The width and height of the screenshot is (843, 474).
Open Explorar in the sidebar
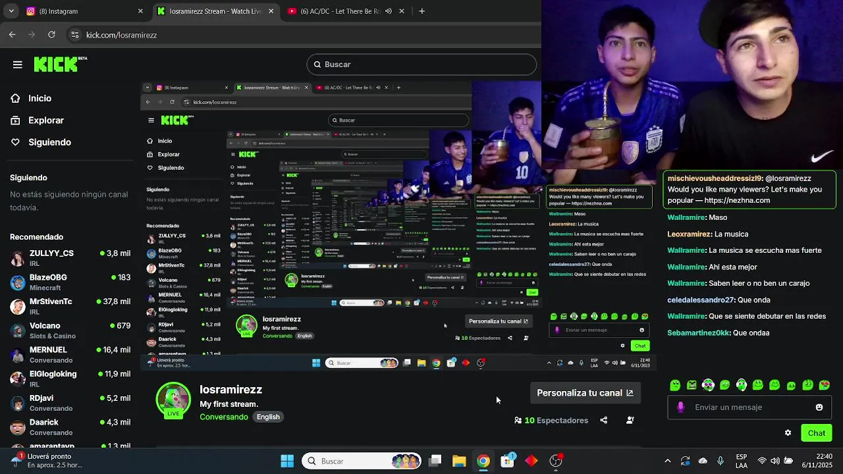[x=45, y=120]
